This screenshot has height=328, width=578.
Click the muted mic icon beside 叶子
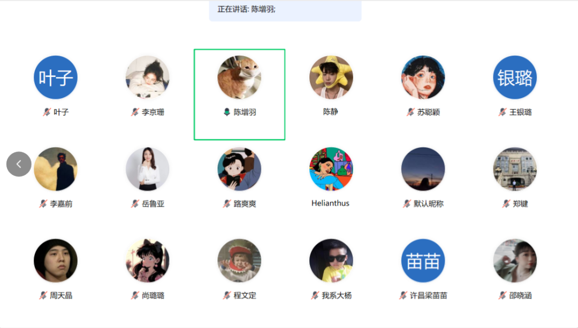point(47,112)
